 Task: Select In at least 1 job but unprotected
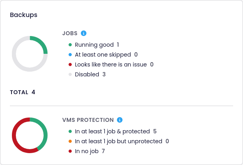point(119,141)
